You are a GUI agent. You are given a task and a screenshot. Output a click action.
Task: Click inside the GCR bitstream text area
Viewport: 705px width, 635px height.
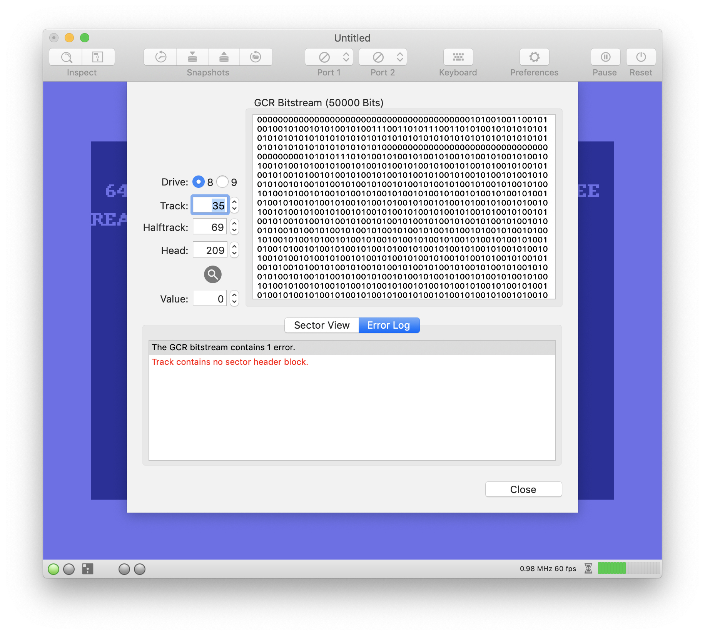404,207
